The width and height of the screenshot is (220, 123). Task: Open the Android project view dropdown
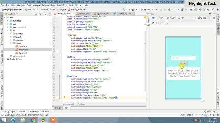pyautogui.click(x=12, y=14)
